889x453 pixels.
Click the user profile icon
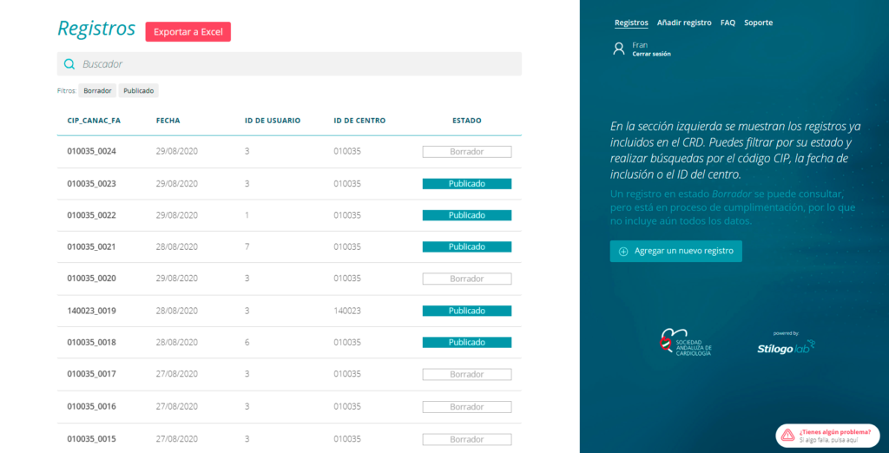pyautogui.click(x=619, y=49)
